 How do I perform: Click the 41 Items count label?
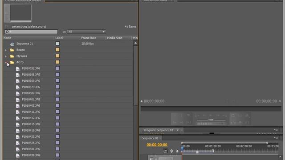130,27
